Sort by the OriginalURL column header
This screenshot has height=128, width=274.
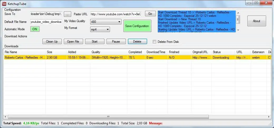tap(201, 52)
